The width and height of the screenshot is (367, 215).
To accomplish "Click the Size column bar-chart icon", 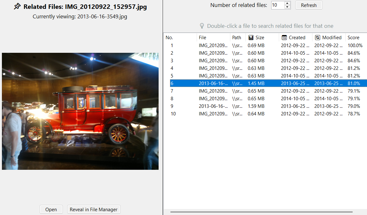I will pyautogui.click(x=251, y=38).
